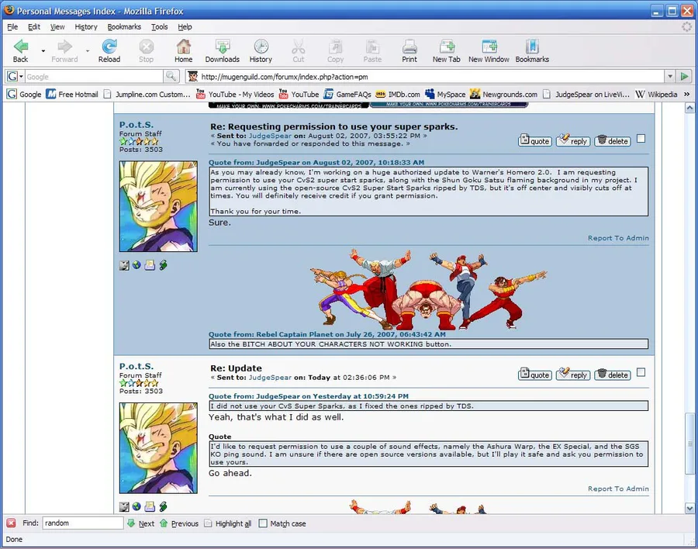Reload the current page
Viewport: 698px width, 549px height.
click(109, 50)
